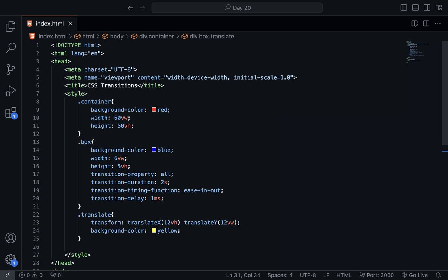Click the .translate selector text
448x280 pixels.
click(x=94, y=215)
